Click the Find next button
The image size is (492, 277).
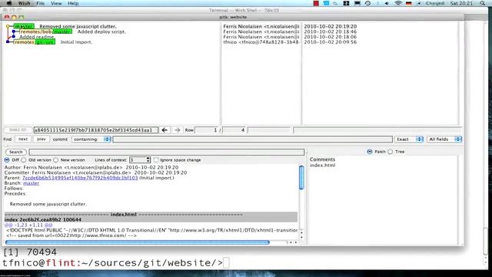tap(23, 139)
